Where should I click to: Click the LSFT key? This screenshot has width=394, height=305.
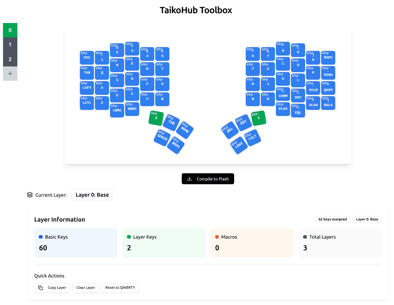[87, 88]
